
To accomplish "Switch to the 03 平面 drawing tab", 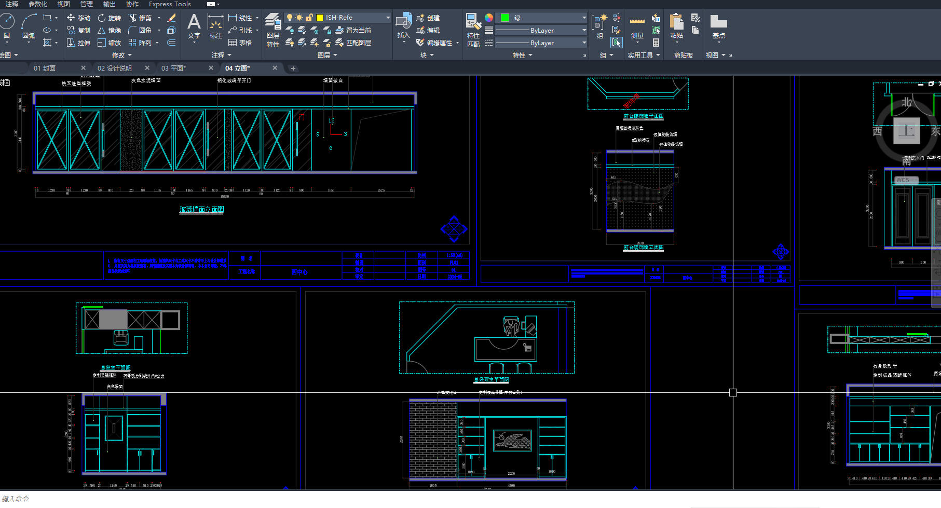I will pos(173,68).
